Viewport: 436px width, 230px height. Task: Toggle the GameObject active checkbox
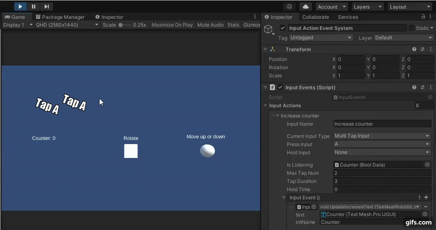(x=283, y=28)
